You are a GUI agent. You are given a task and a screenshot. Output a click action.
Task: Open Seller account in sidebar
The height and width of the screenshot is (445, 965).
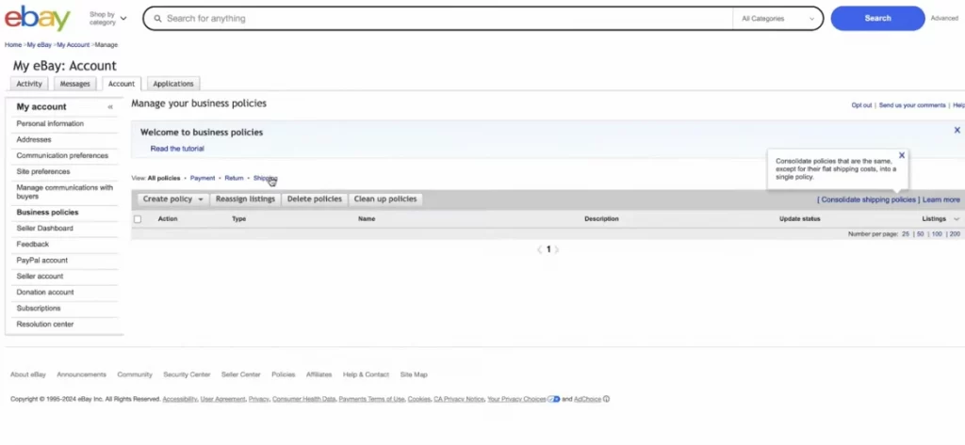pyautogui.click(x=40, y=276)
